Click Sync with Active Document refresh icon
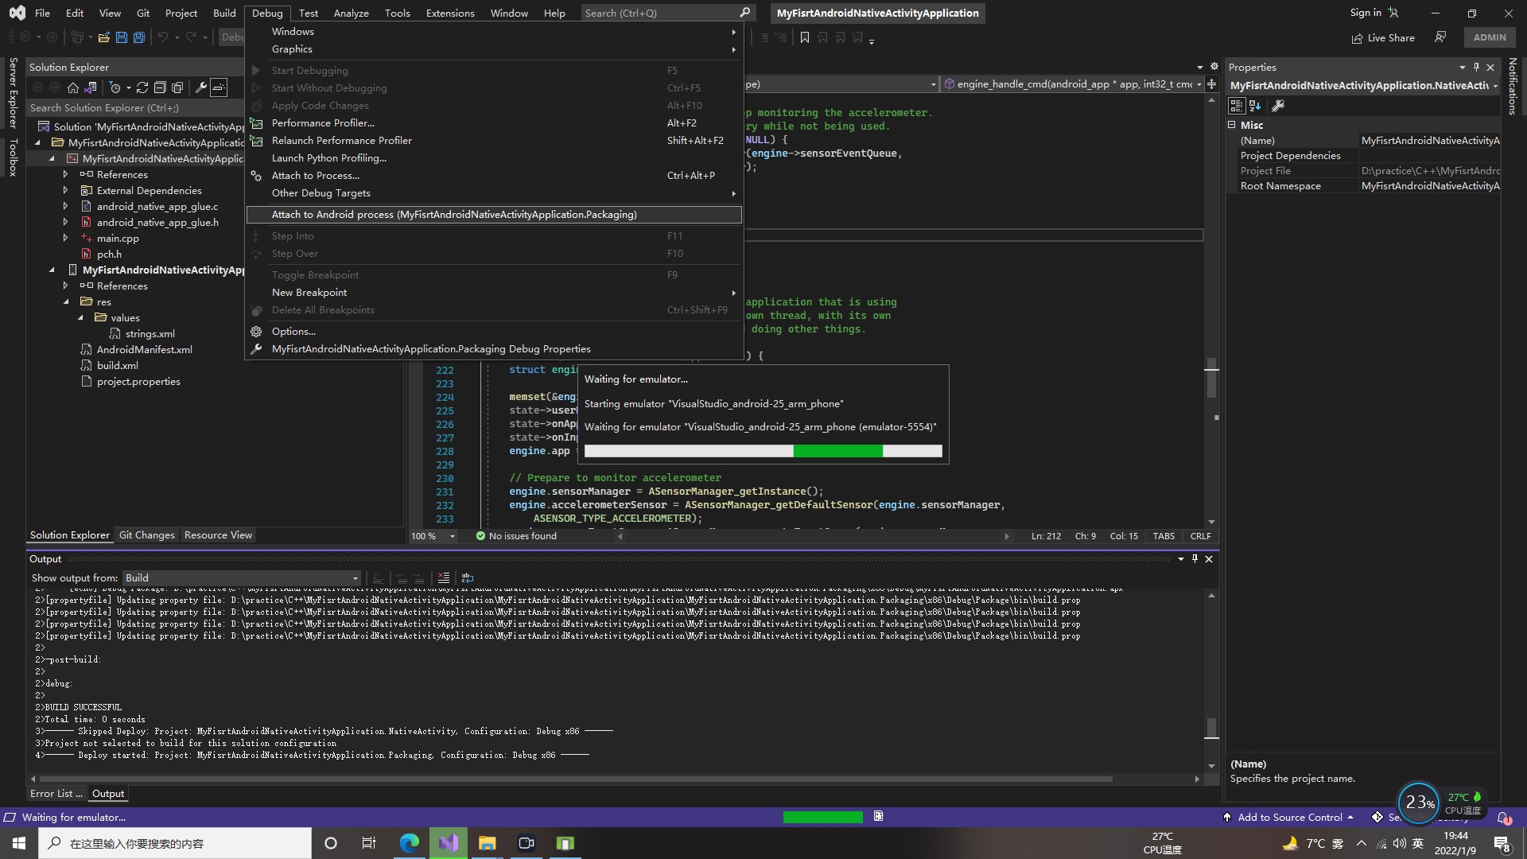This screenshot has width=1527, height=859. [x=142, y=87]
